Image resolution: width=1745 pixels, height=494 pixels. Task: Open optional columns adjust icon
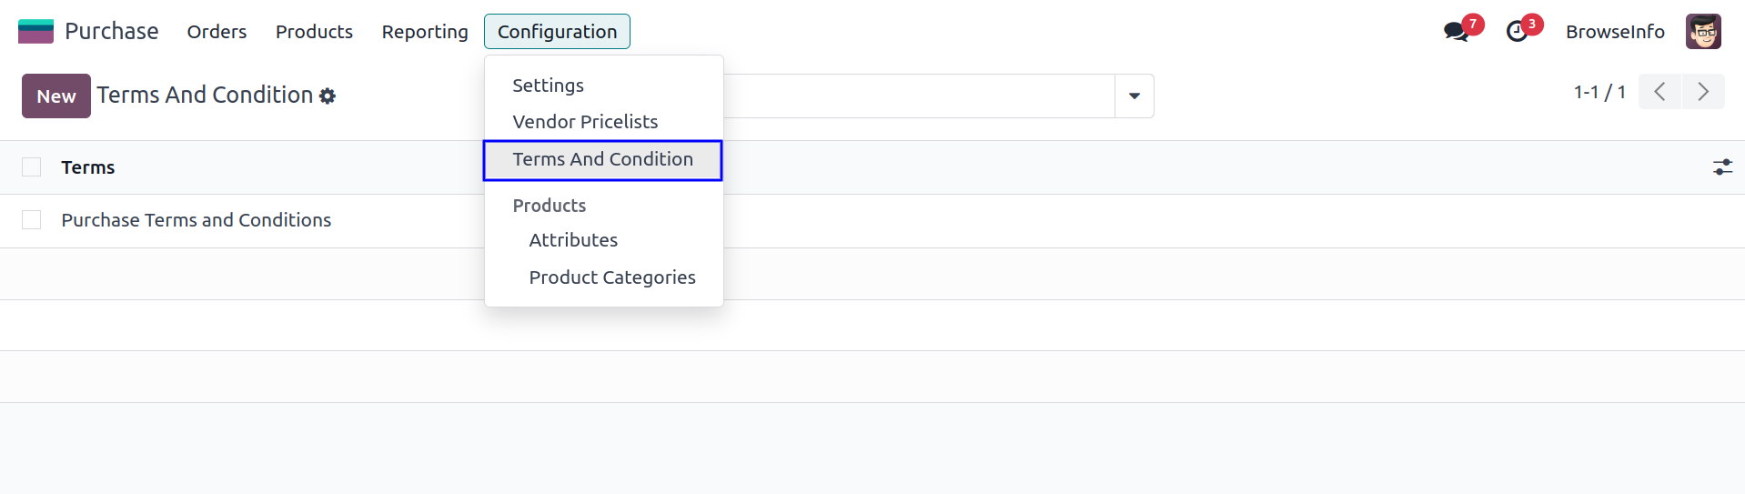click(x=1722, y=167)
